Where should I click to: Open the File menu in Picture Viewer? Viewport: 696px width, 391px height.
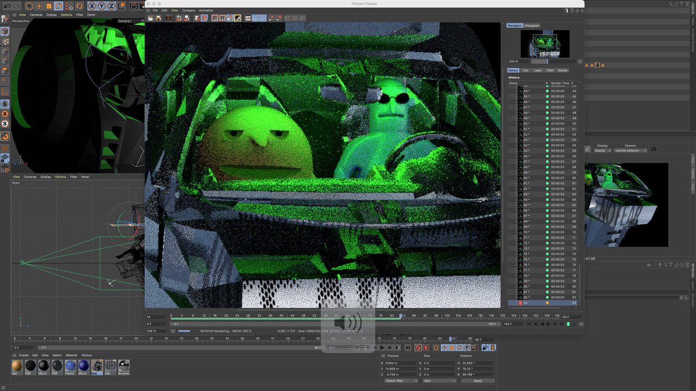155,10
